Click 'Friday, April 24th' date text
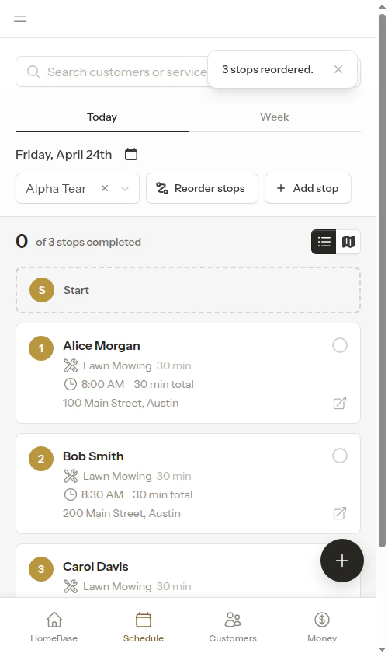The width and height of the screenshot is (388, 657). 64,155
